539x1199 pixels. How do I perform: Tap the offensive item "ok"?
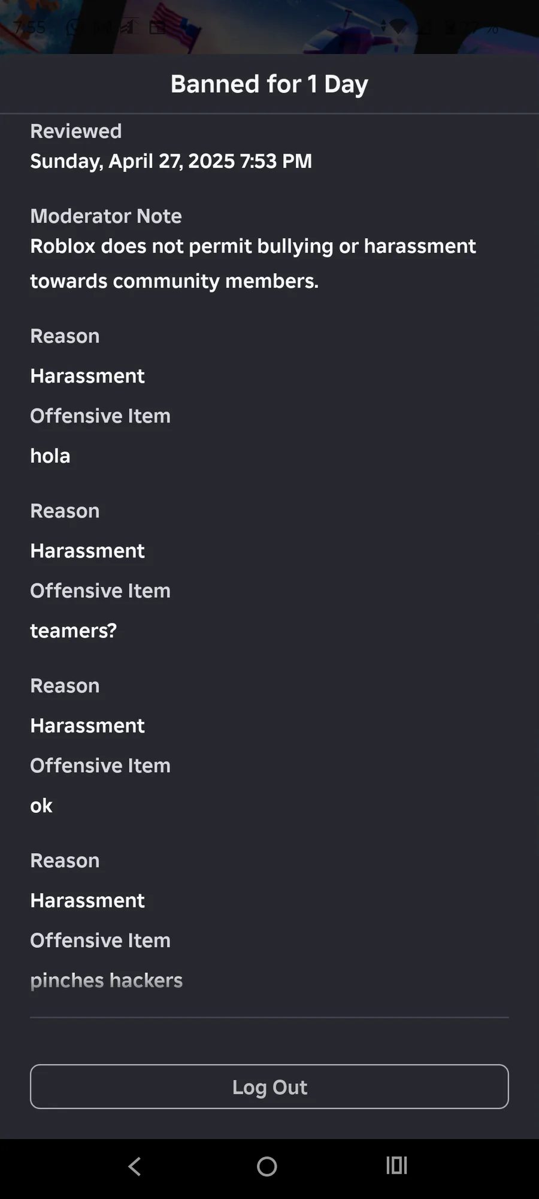41,806
